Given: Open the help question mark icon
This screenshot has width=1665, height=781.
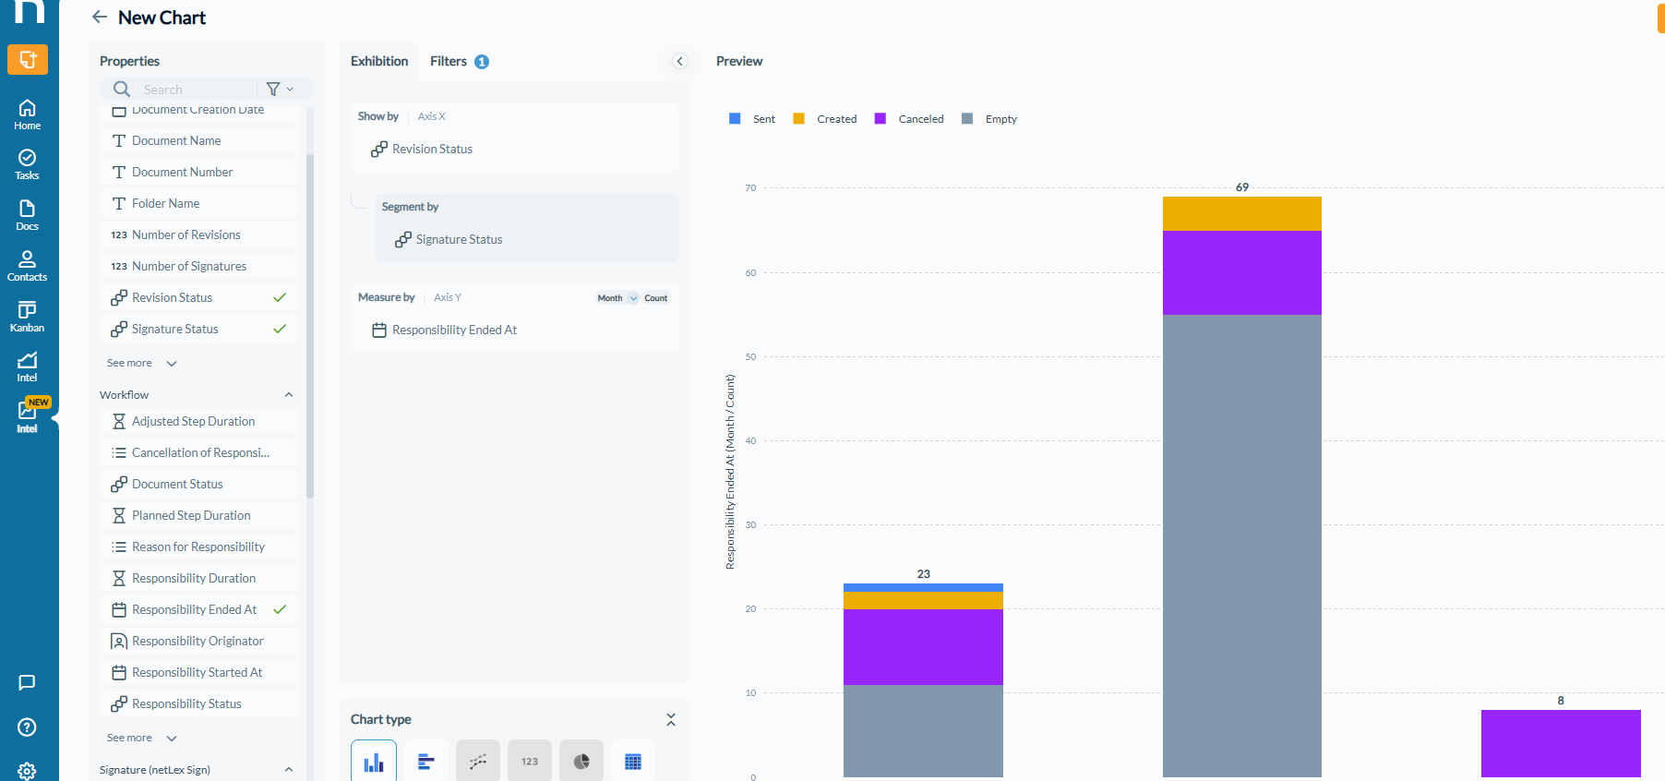Looking at the screenshot, I should (x=28, y=727).
